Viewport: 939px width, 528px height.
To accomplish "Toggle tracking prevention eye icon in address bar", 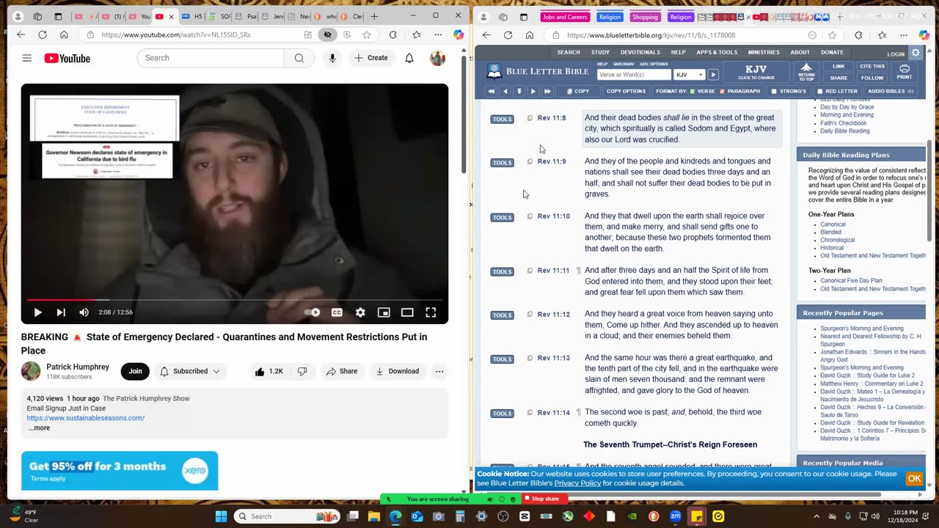I will [x=327, y=34].
